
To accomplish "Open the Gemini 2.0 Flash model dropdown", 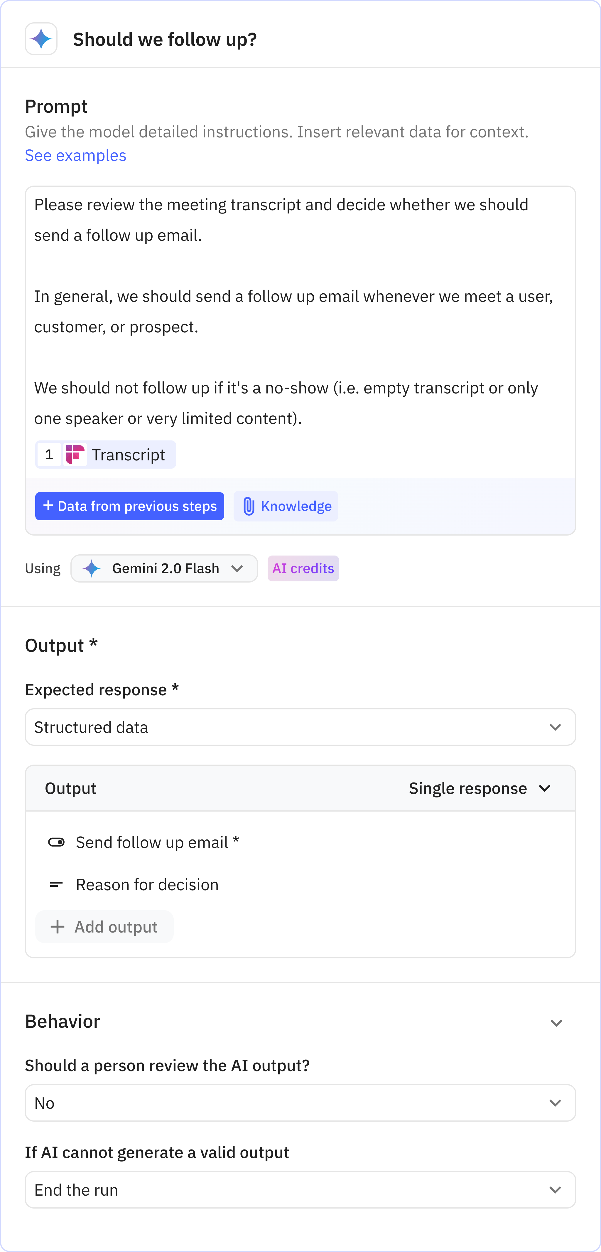I will 164,568.
